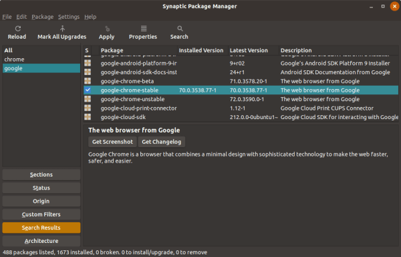Click 'Google's Android SDK Platform 9 Installer' description
This screenshot has width=401, height=257.
(335, 63)
